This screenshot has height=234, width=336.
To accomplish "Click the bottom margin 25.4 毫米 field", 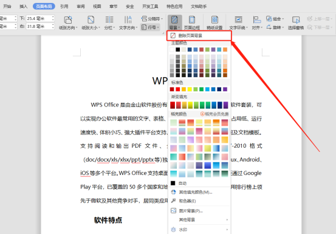I will click(38, 18).
